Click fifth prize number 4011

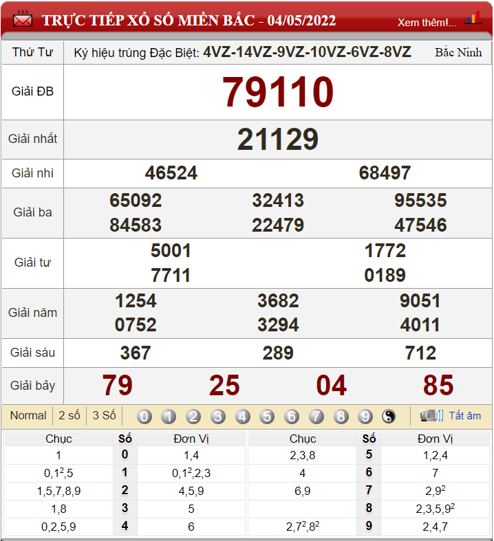coord(420,325)
